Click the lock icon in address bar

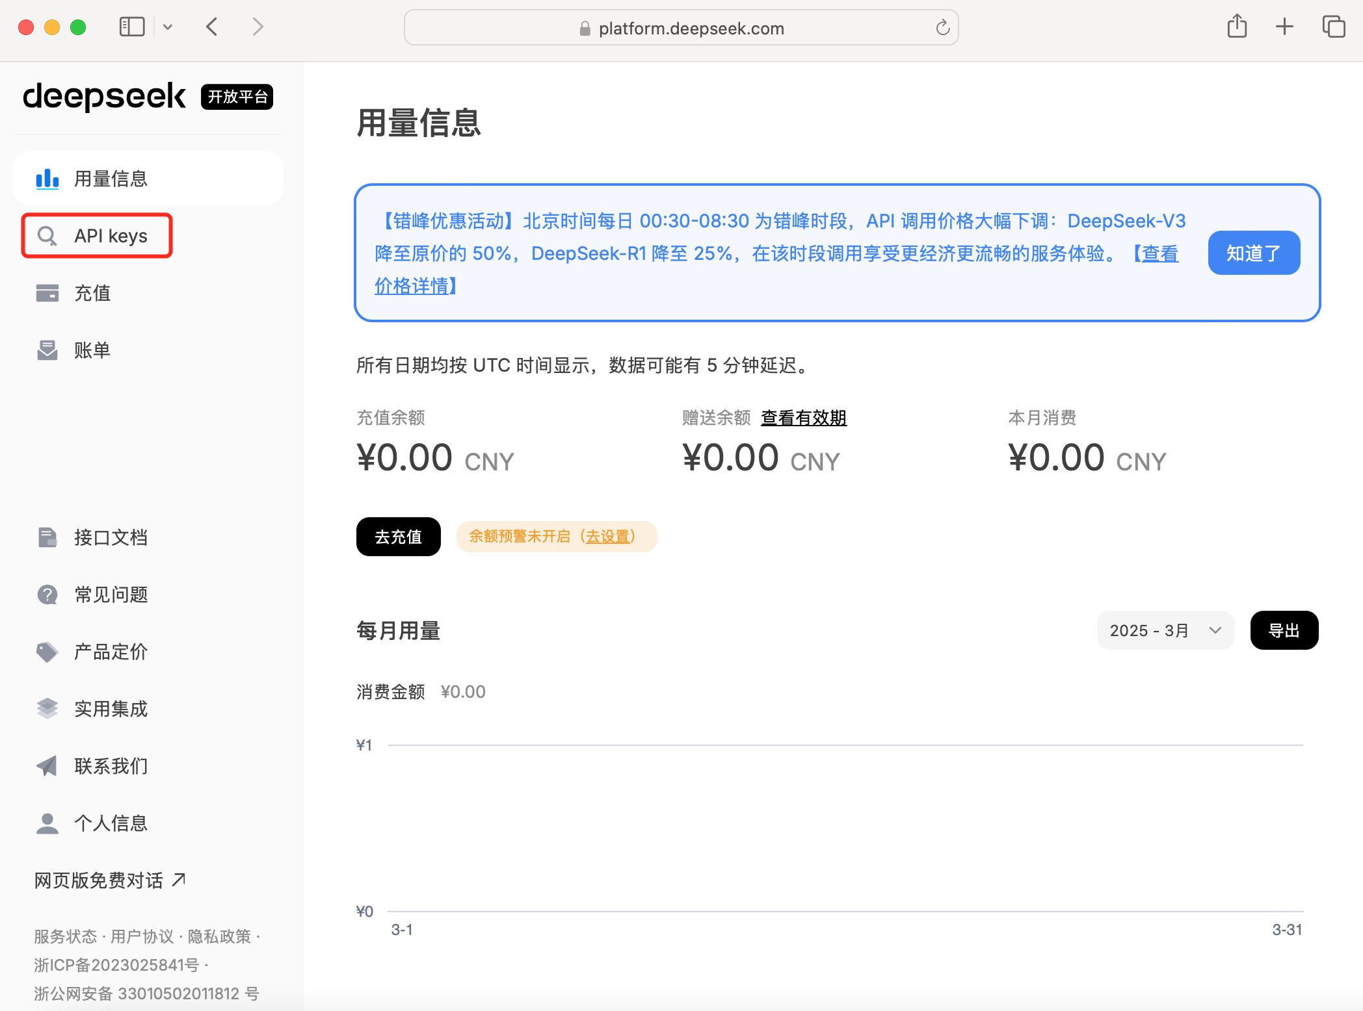point(585,28)
